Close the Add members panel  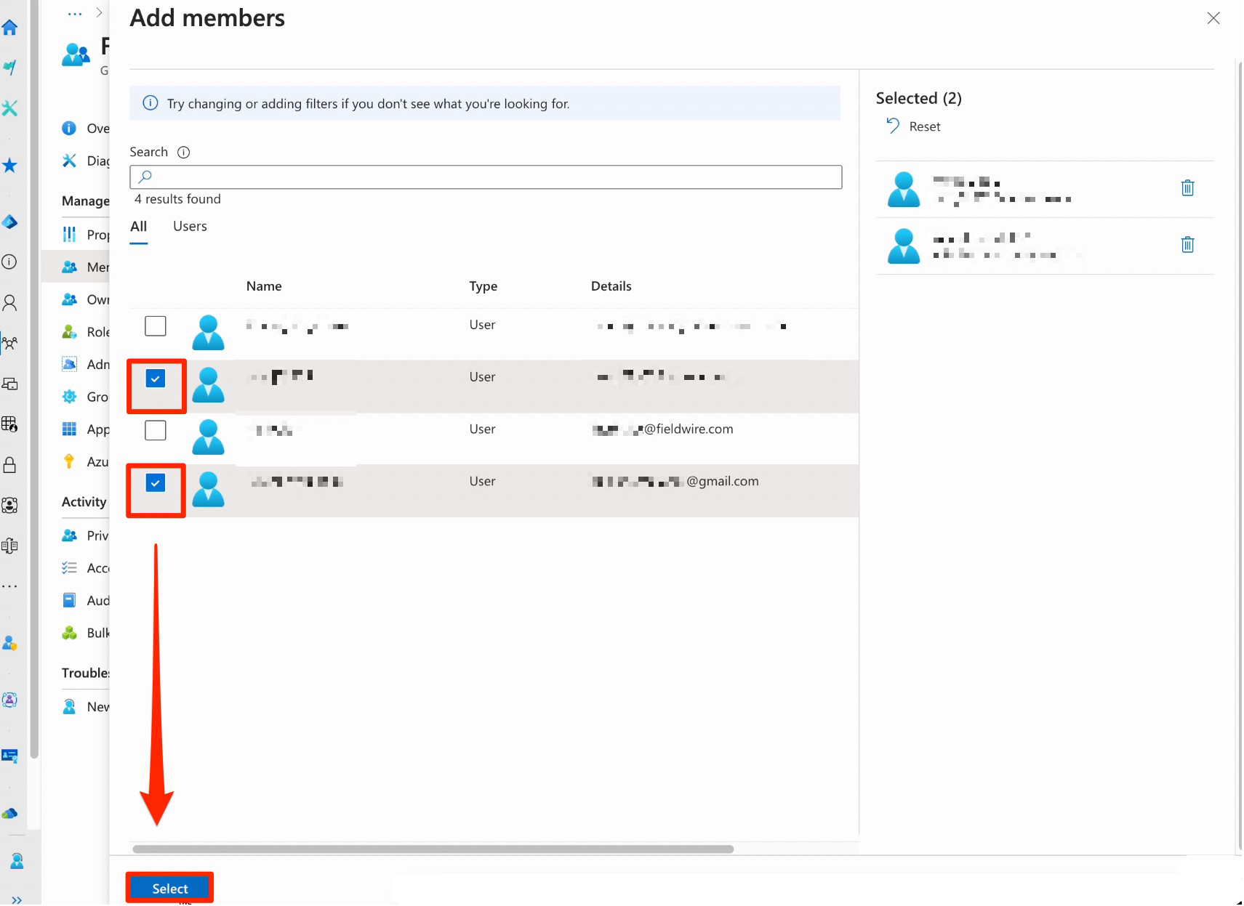(1213, 18)
